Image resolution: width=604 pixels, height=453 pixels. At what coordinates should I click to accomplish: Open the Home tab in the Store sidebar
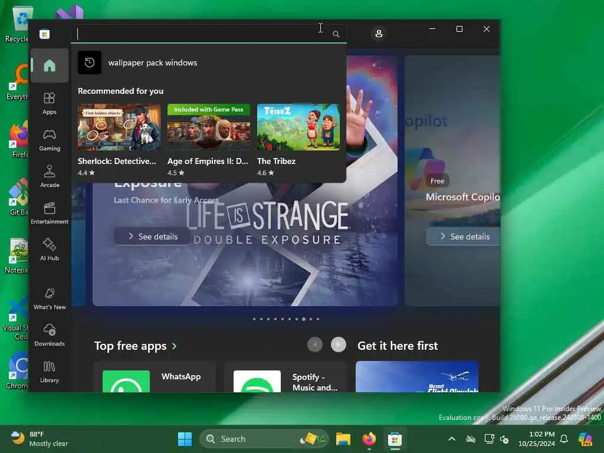(50, 65)
